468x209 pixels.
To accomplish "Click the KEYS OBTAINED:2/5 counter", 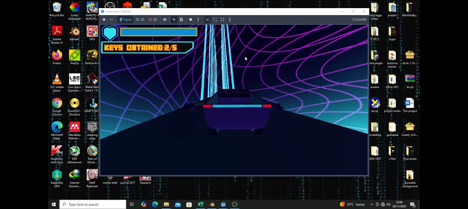I will 147,48.
